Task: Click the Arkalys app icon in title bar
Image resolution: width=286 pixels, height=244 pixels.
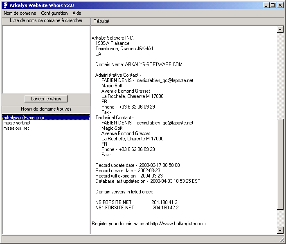Action: 6,5
